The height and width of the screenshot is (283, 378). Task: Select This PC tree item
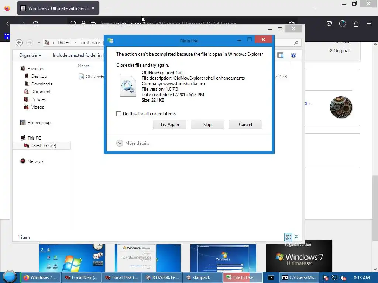pos(34,138)
